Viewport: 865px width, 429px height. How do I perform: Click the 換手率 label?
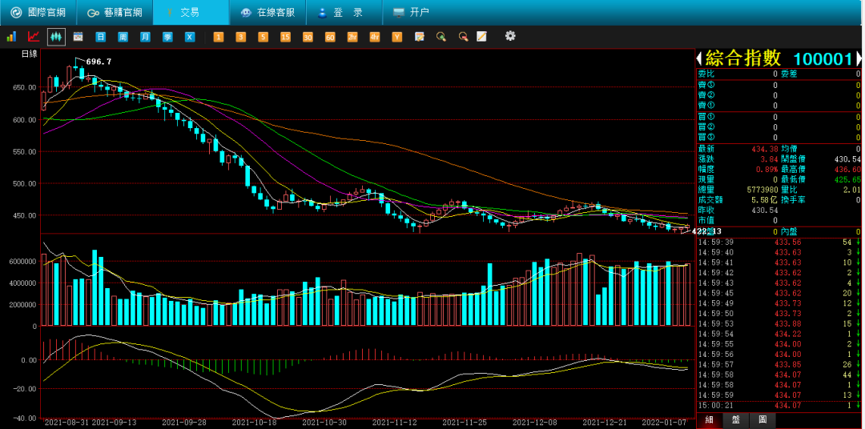(793, 200)
